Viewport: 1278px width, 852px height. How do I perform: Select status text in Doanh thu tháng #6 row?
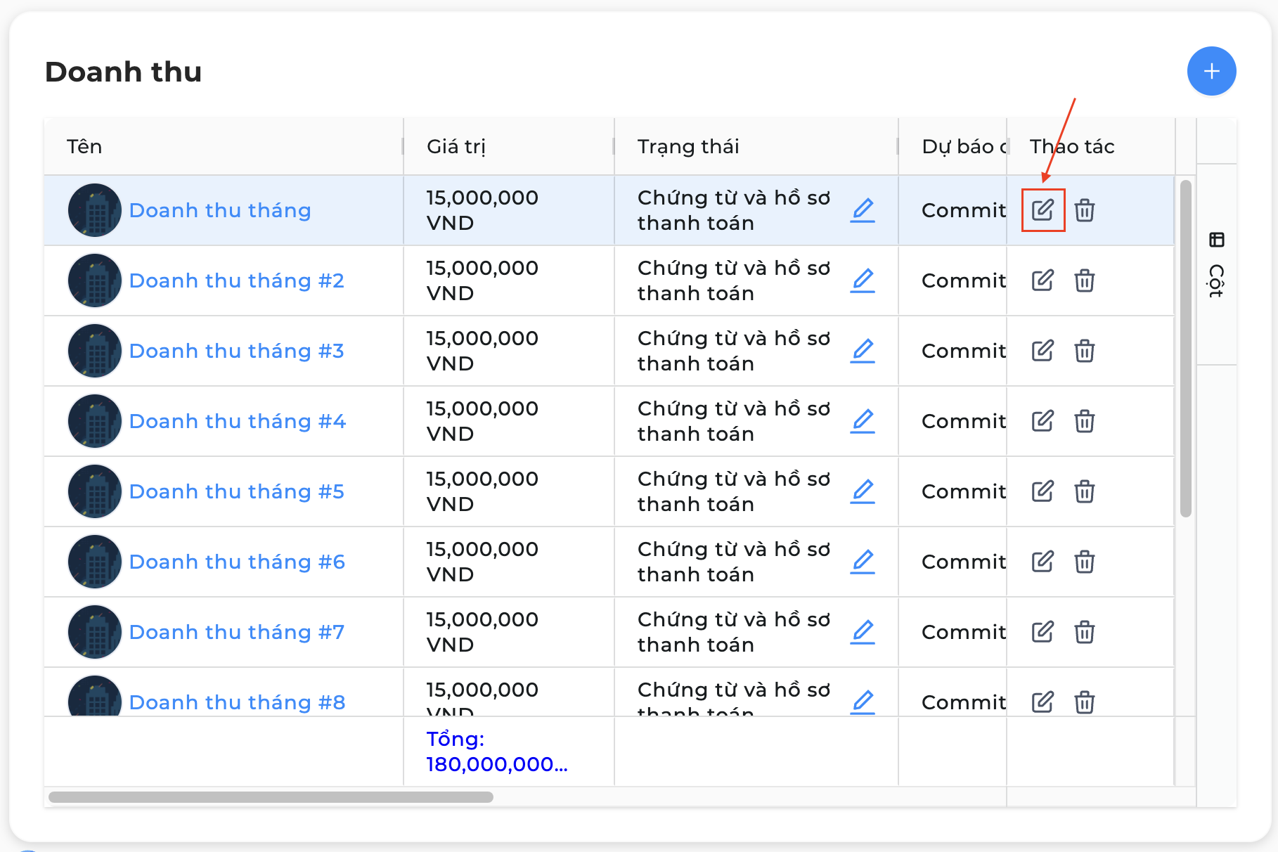[734, 562]
